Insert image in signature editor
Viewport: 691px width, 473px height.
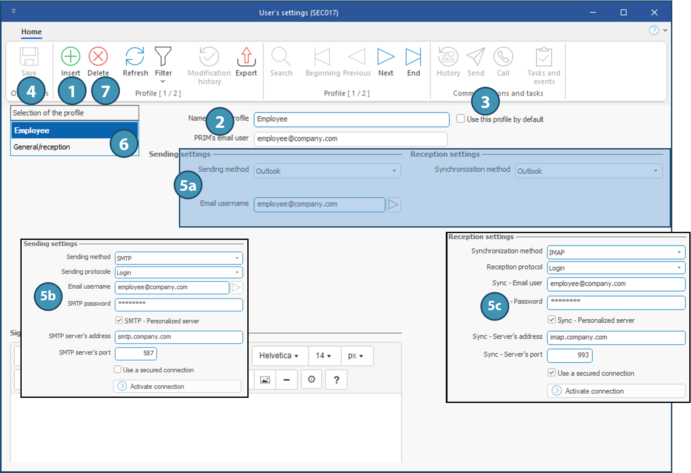[x=265, y=380]
